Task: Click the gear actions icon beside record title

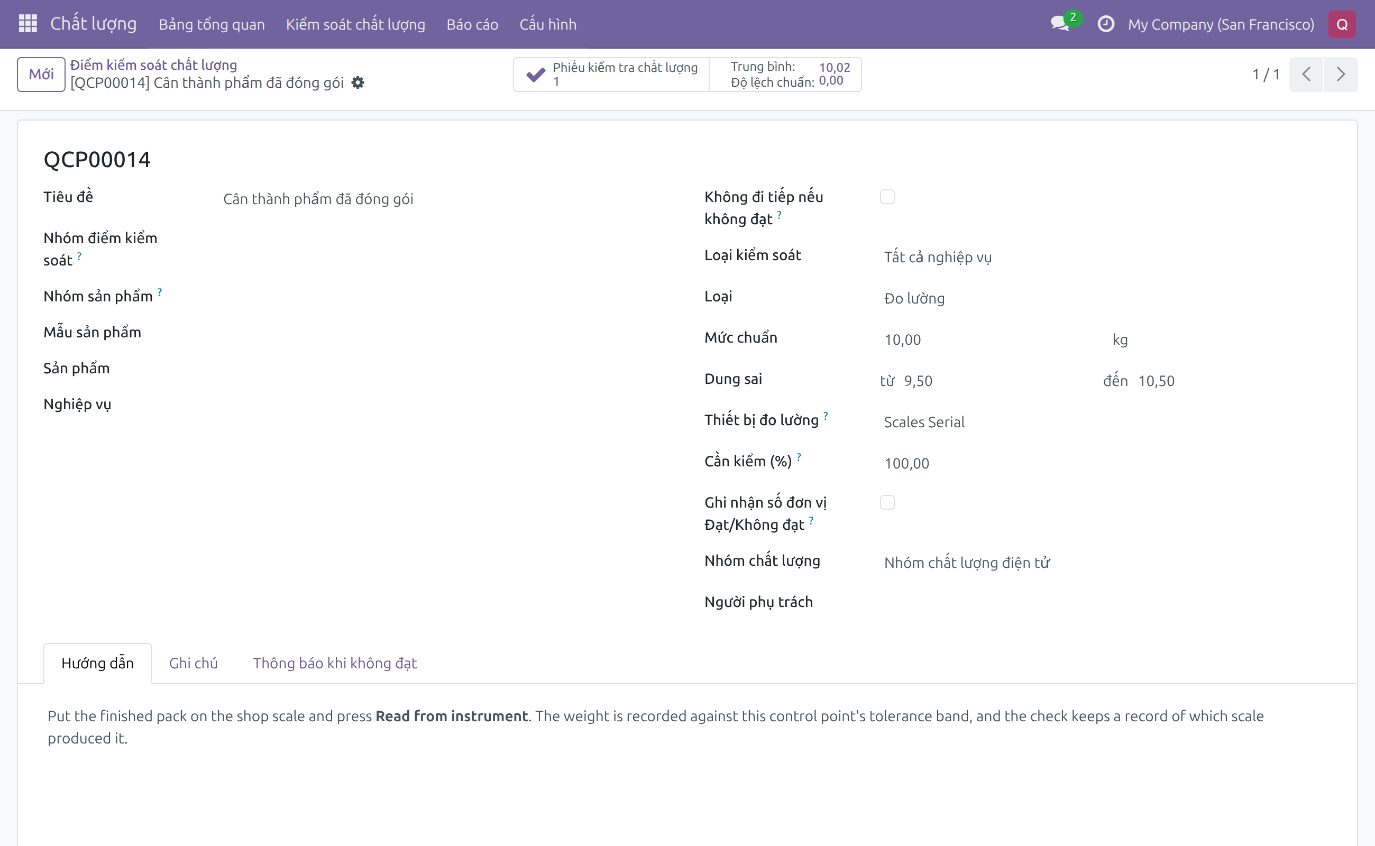Action: (x=357, y=83)
